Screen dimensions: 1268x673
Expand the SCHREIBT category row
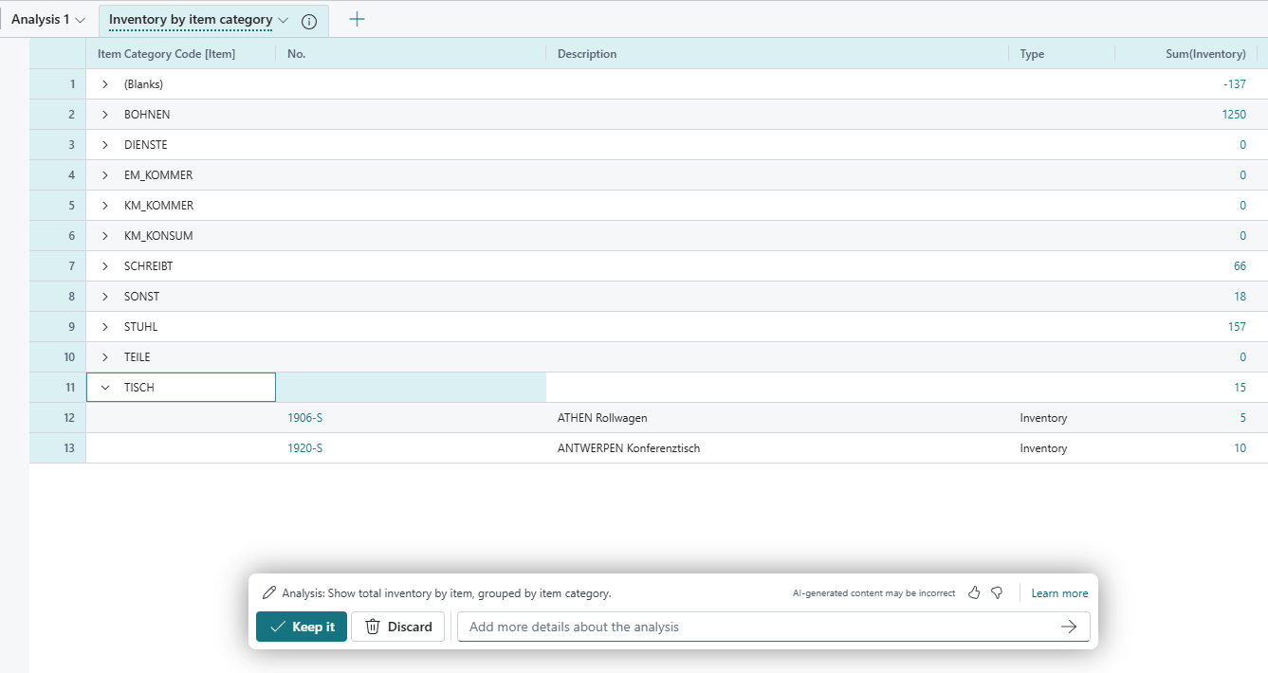point(105,266)
